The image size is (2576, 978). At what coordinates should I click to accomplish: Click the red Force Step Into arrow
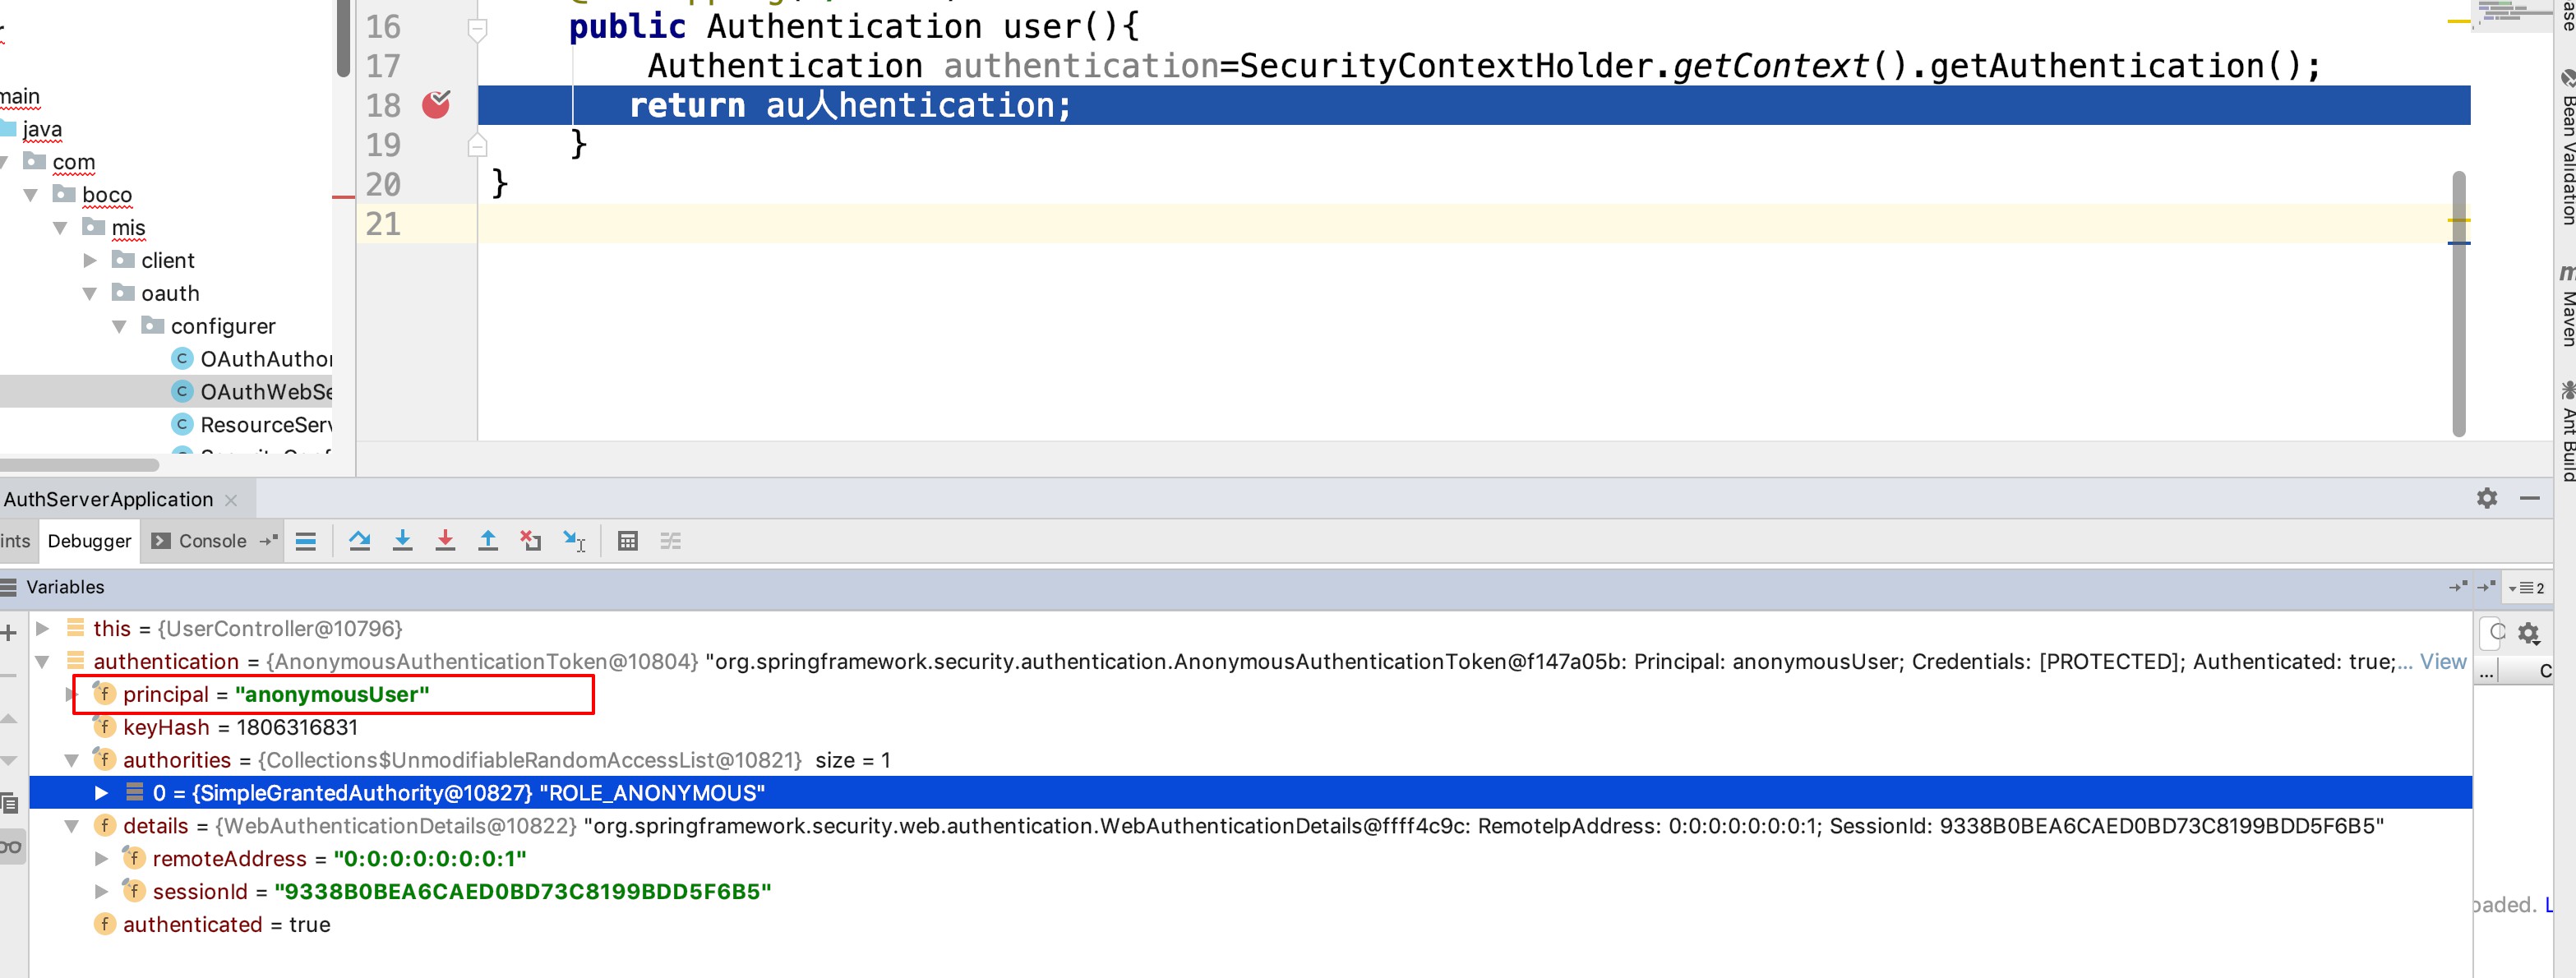(445, 541)
